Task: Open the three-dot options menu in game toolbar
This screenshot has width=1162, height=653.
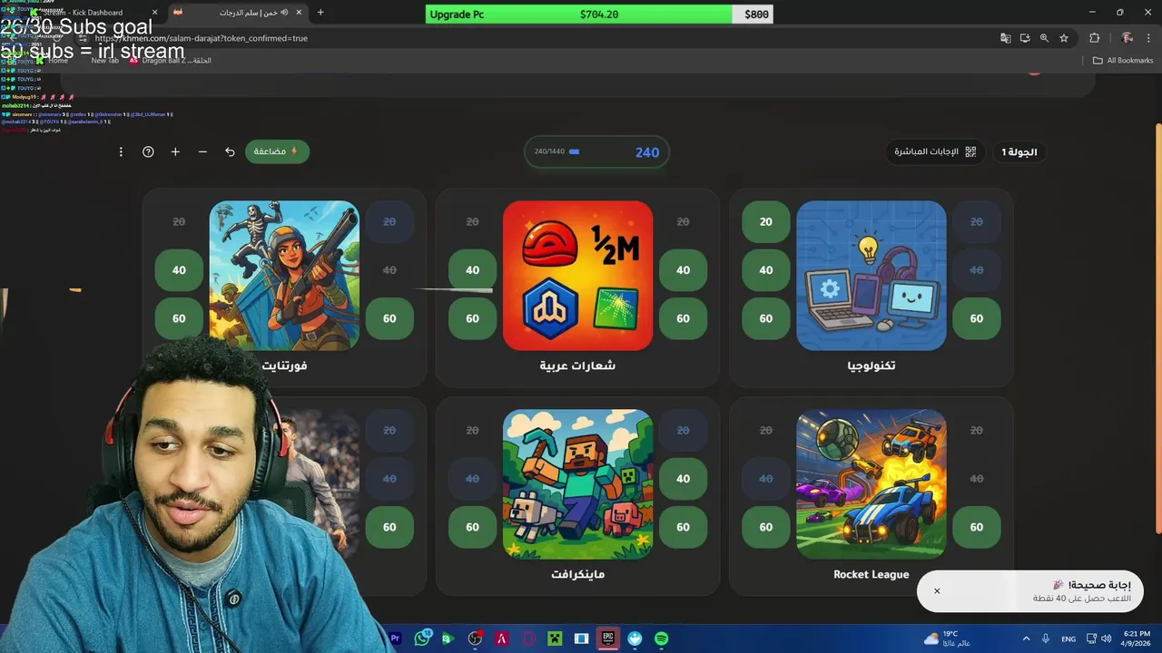Action: tap(121, 151)
